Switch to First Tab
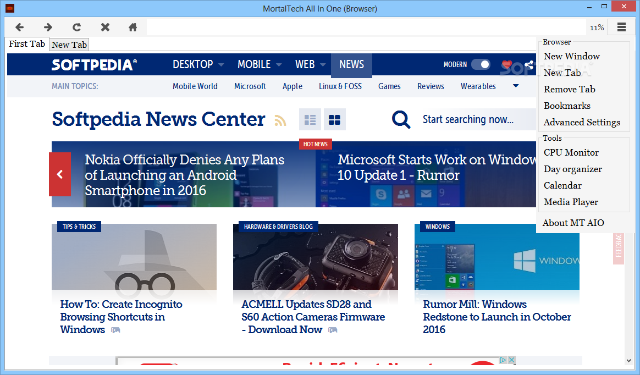Viewport: 640px width, 375px height. point(27,43)
